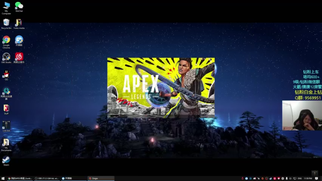Image resolution: width=322 pixels, height=181 pixels.
Task: Open the Steam icon in the system tray
Action: pyautogui.click(x=270, y=179)
